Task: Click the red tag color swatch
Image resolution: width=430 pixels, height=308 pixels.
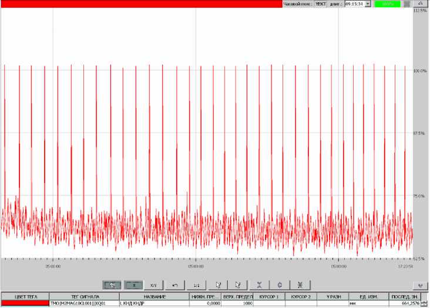Action: click(25, 303)
